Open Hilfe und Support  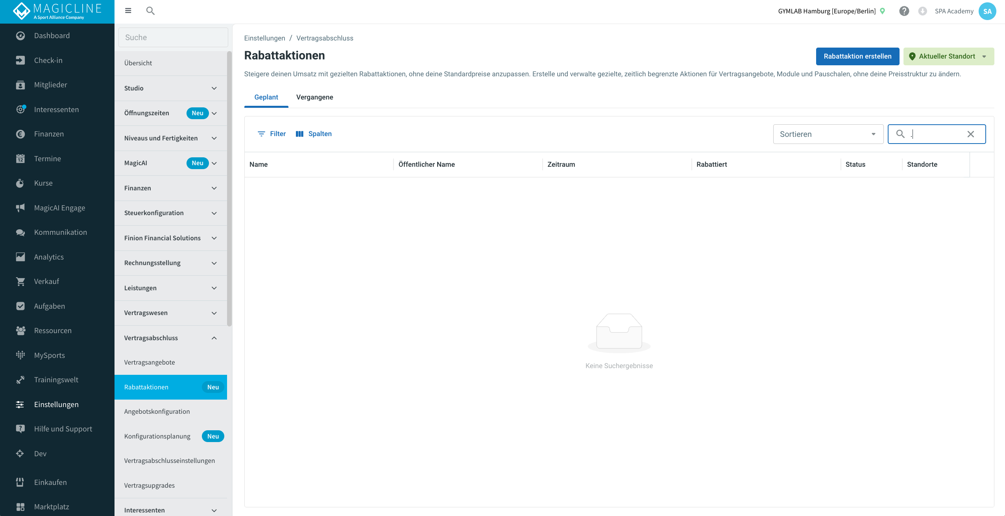point(57,429)
